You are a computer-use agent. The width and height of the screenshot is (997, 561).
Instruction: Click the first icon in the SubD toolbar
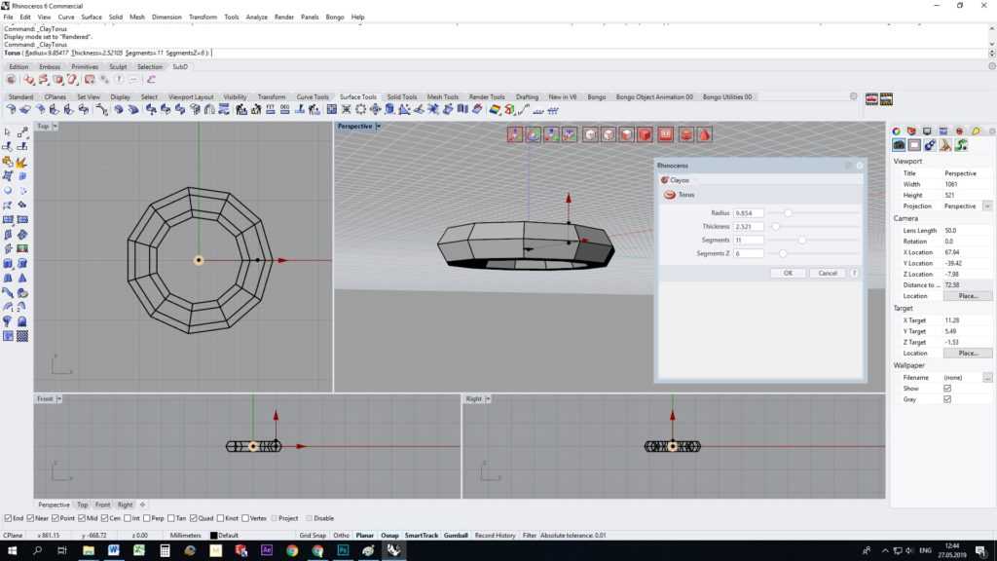(x=12, y=80)
